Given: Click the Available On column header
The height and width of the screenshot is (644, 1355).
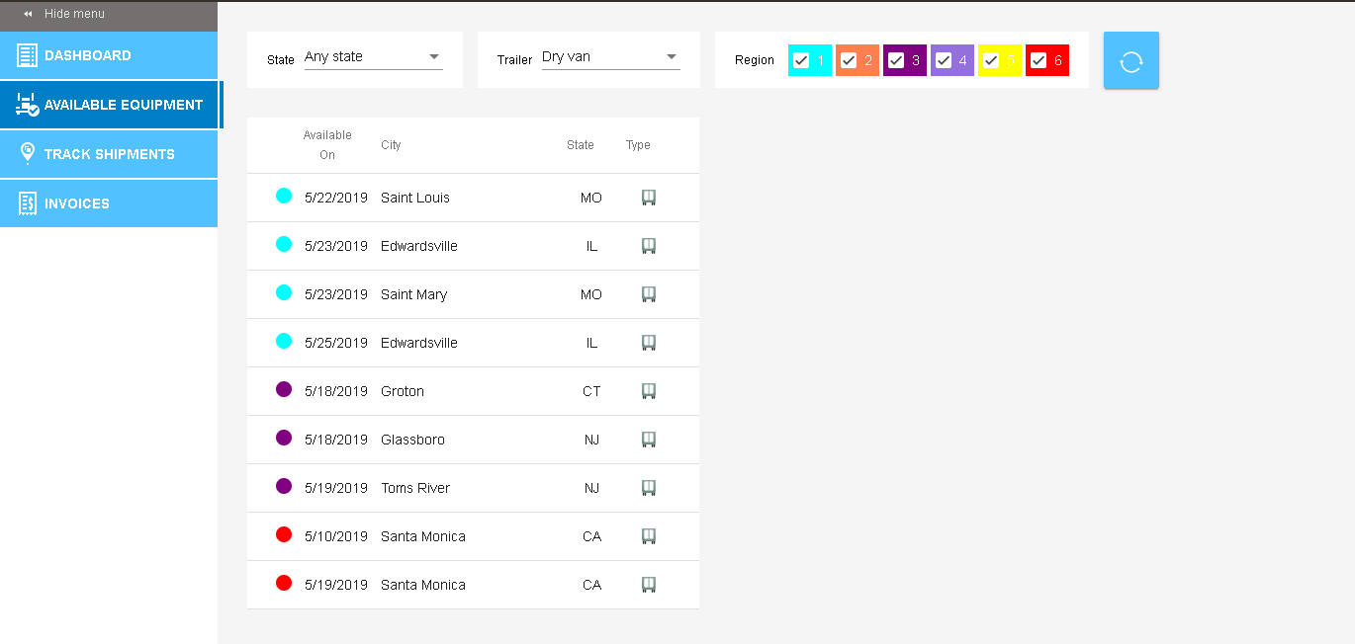Looking at the screenshot, I should point(327,145).
